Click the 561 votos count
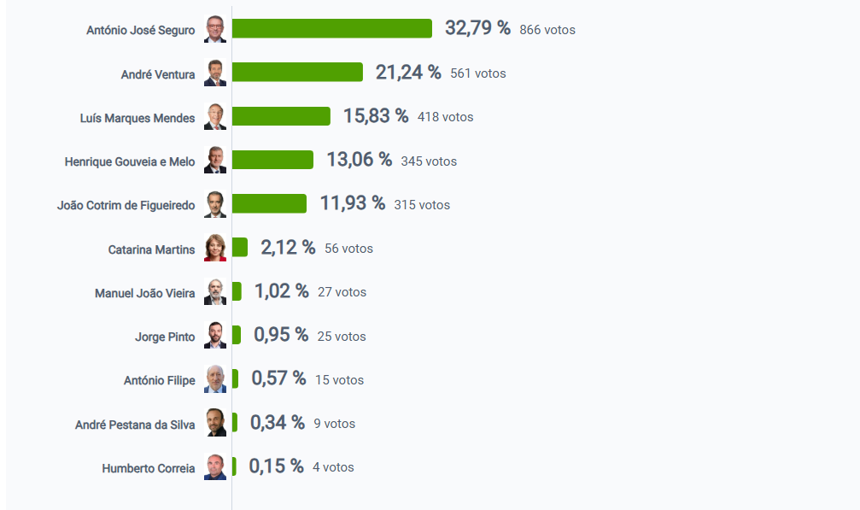Image resolution: width=860 pixels, height=510 pixels. tap(478, 73)
